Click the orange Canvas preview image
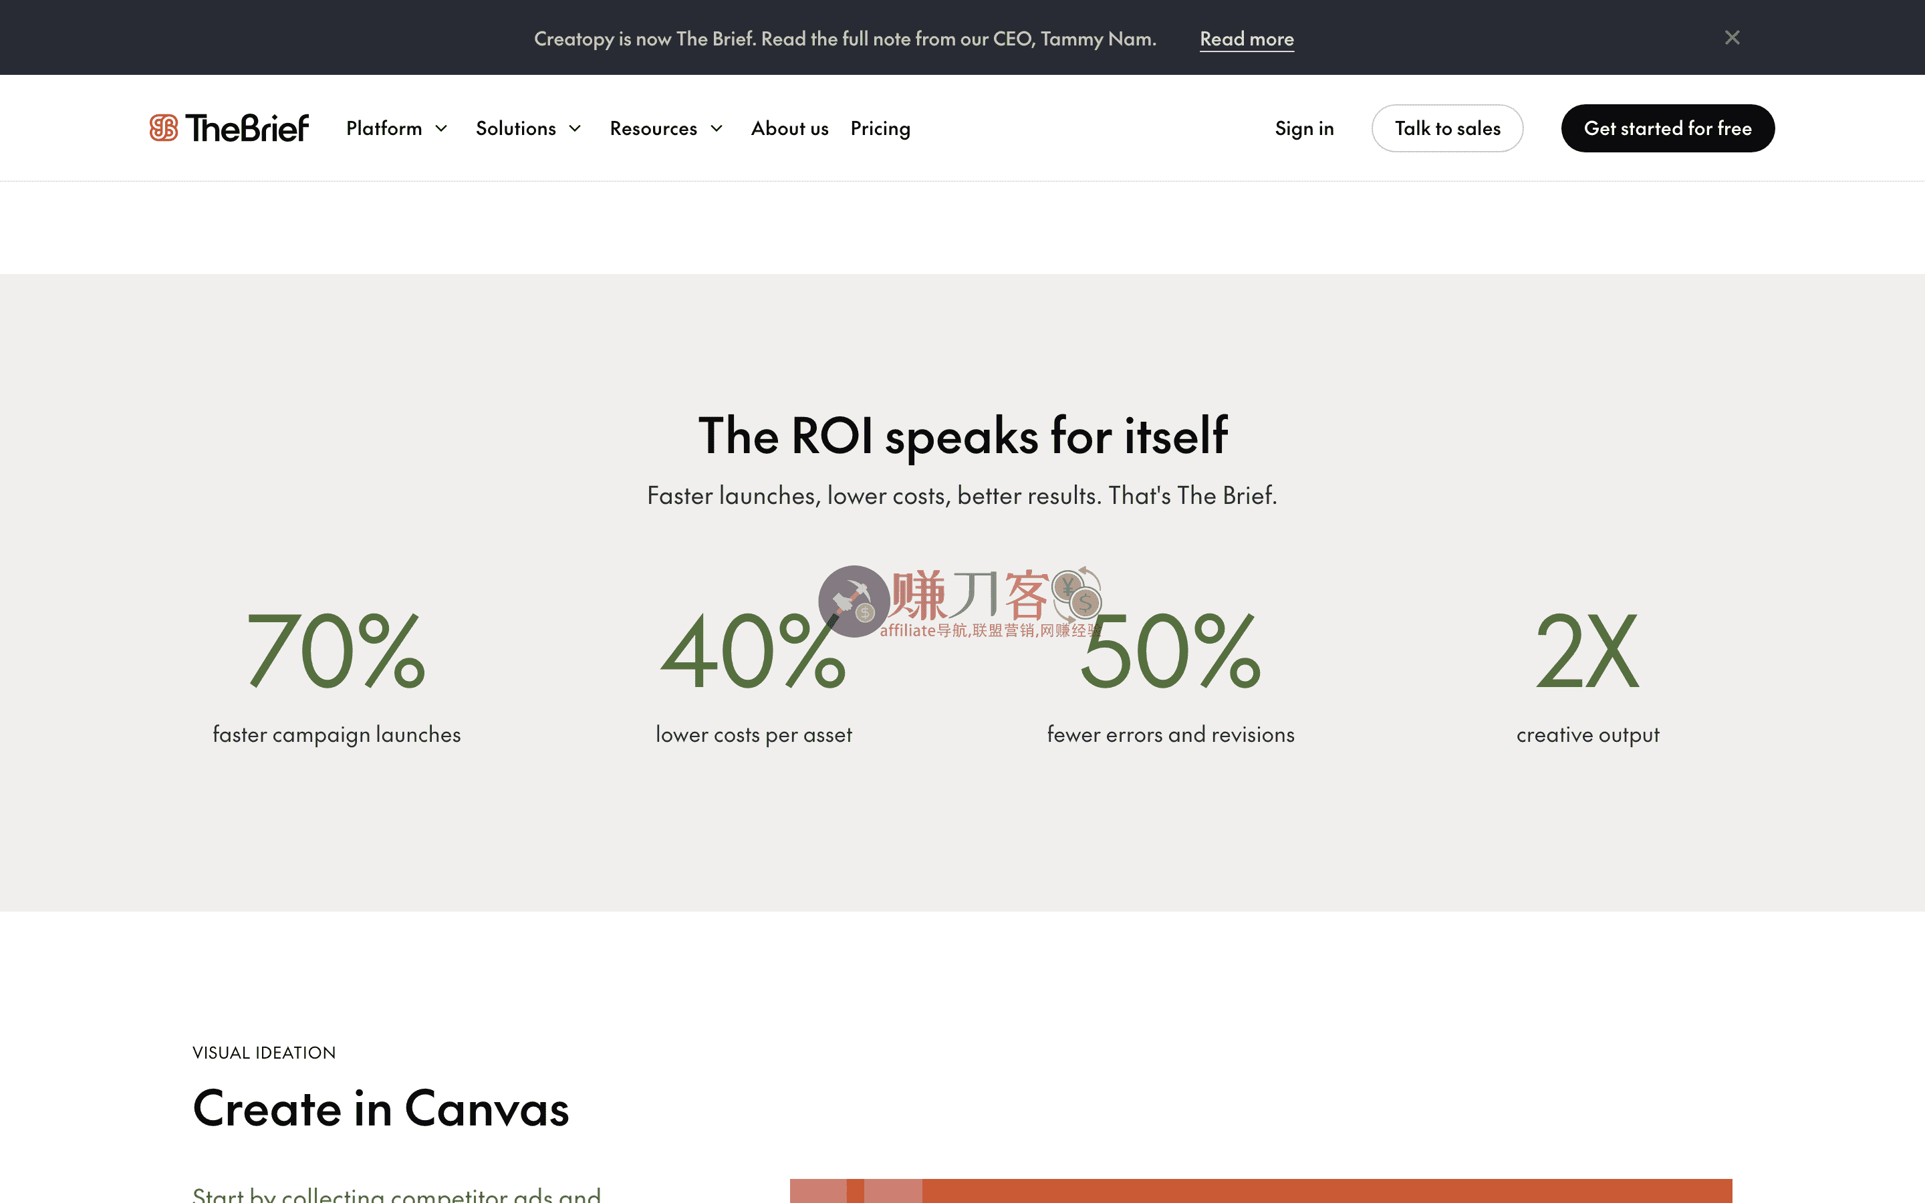 click(x=1260, y=1190)
